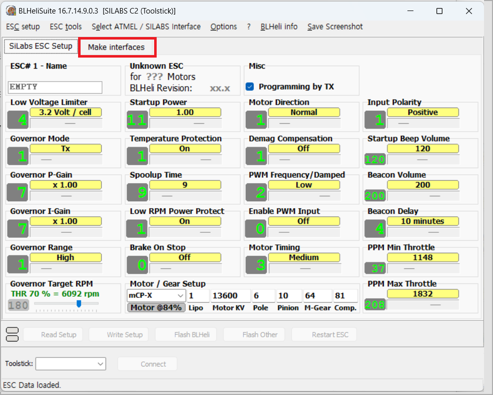493x395 pixels.
Task: Click the 1832 PPM Max Throttle value
Action: click(423, 294)
